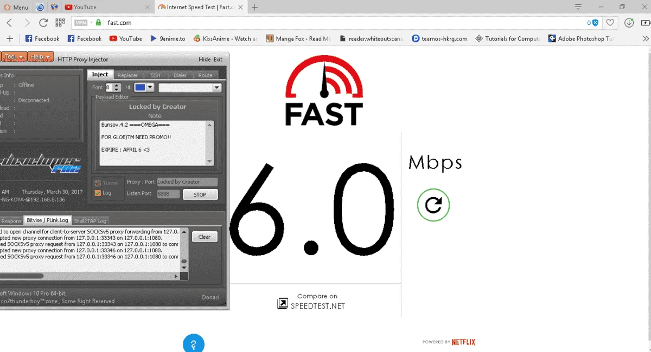Select the Inject tab
Image resolution: width=651 pixels, height=352 pixels.
100,75
